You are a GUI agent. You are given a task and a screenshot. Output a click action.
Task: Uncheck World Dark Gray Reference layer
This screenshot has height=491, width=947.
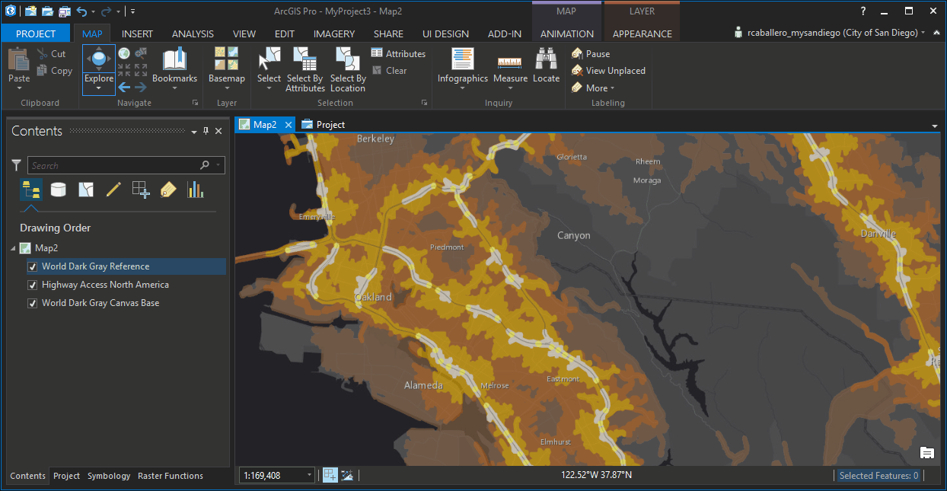pyautogui.click(x=33, y=266)
